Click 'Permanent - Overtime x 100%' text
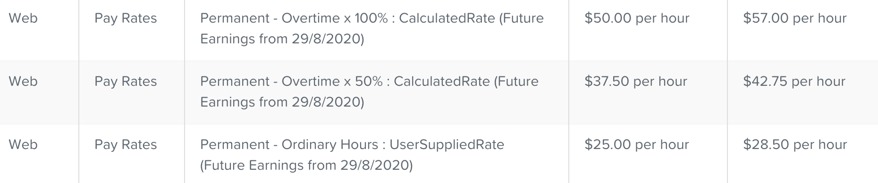Image resolution: width=878 pixels, height=183 pixels. [x=294, y=18]
